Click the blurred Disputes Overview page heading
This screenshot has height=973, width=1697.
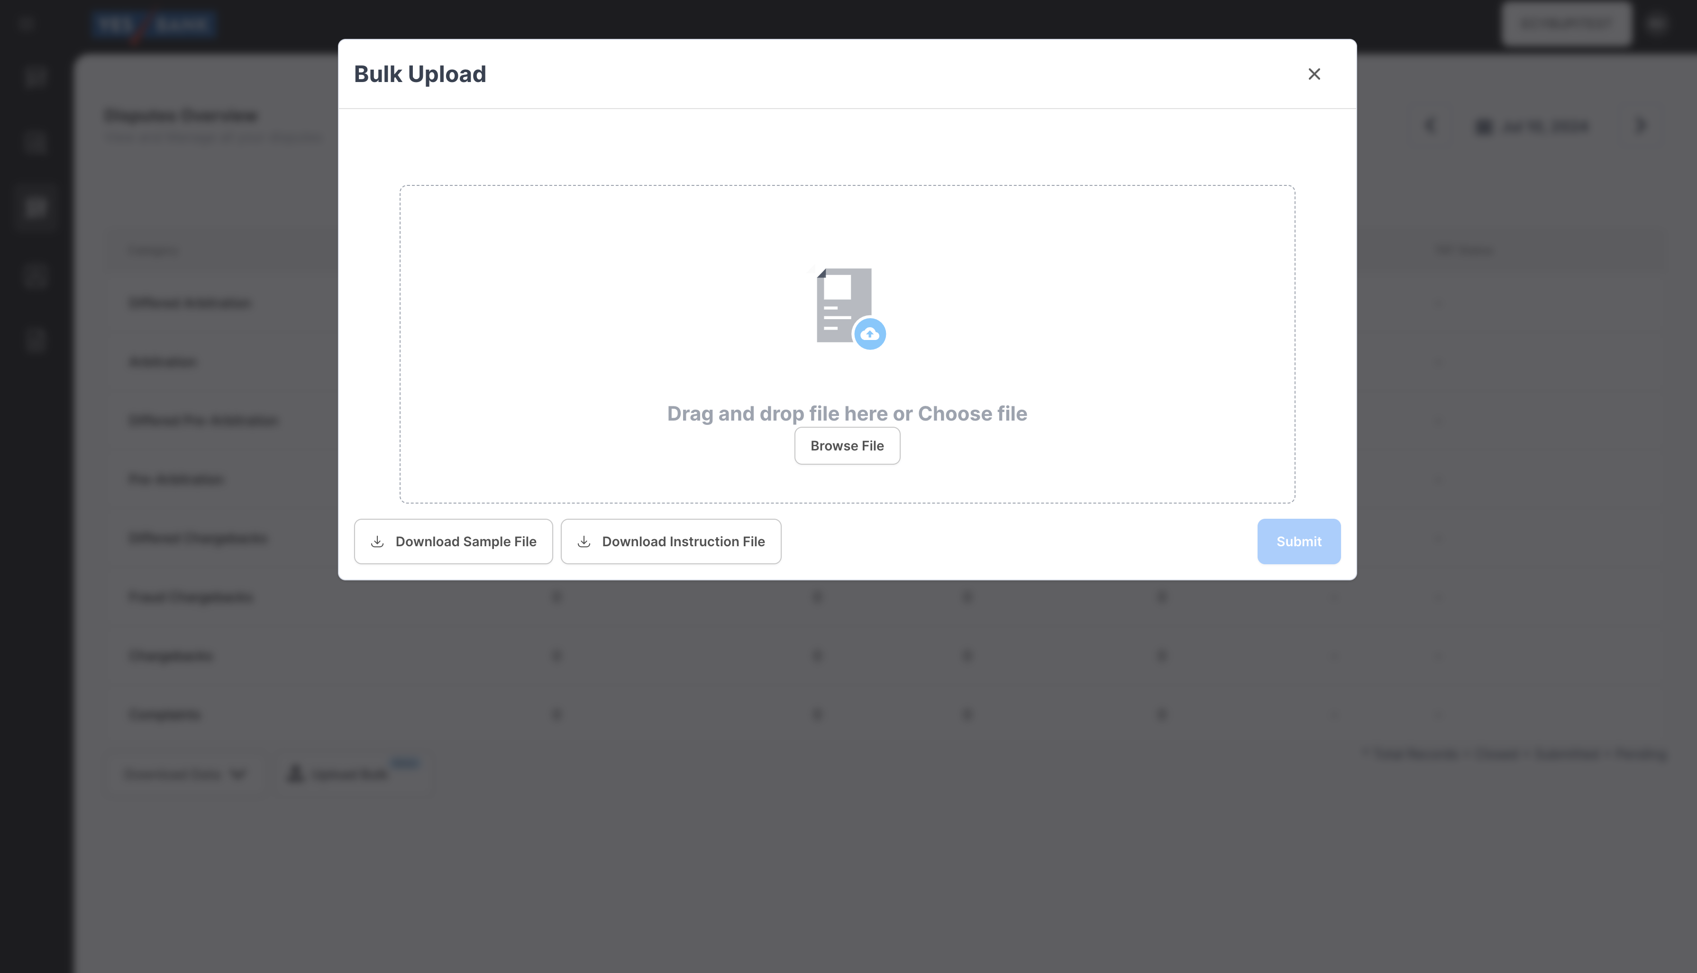click(x=182, y=116)
